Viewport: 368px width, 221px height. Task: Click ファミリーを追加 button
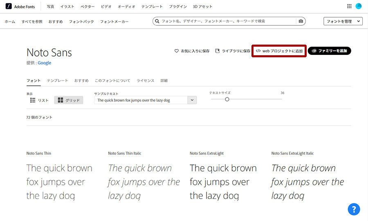point(329,51)
